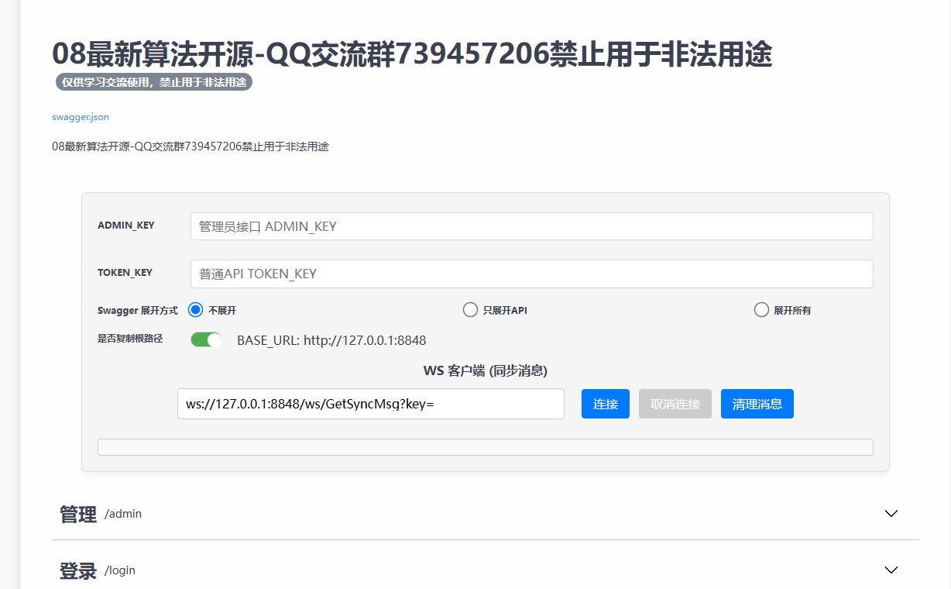Focus the TOKEN_KEY input field
Viewport: 951px width, 589px height.
tap(531, 274)
